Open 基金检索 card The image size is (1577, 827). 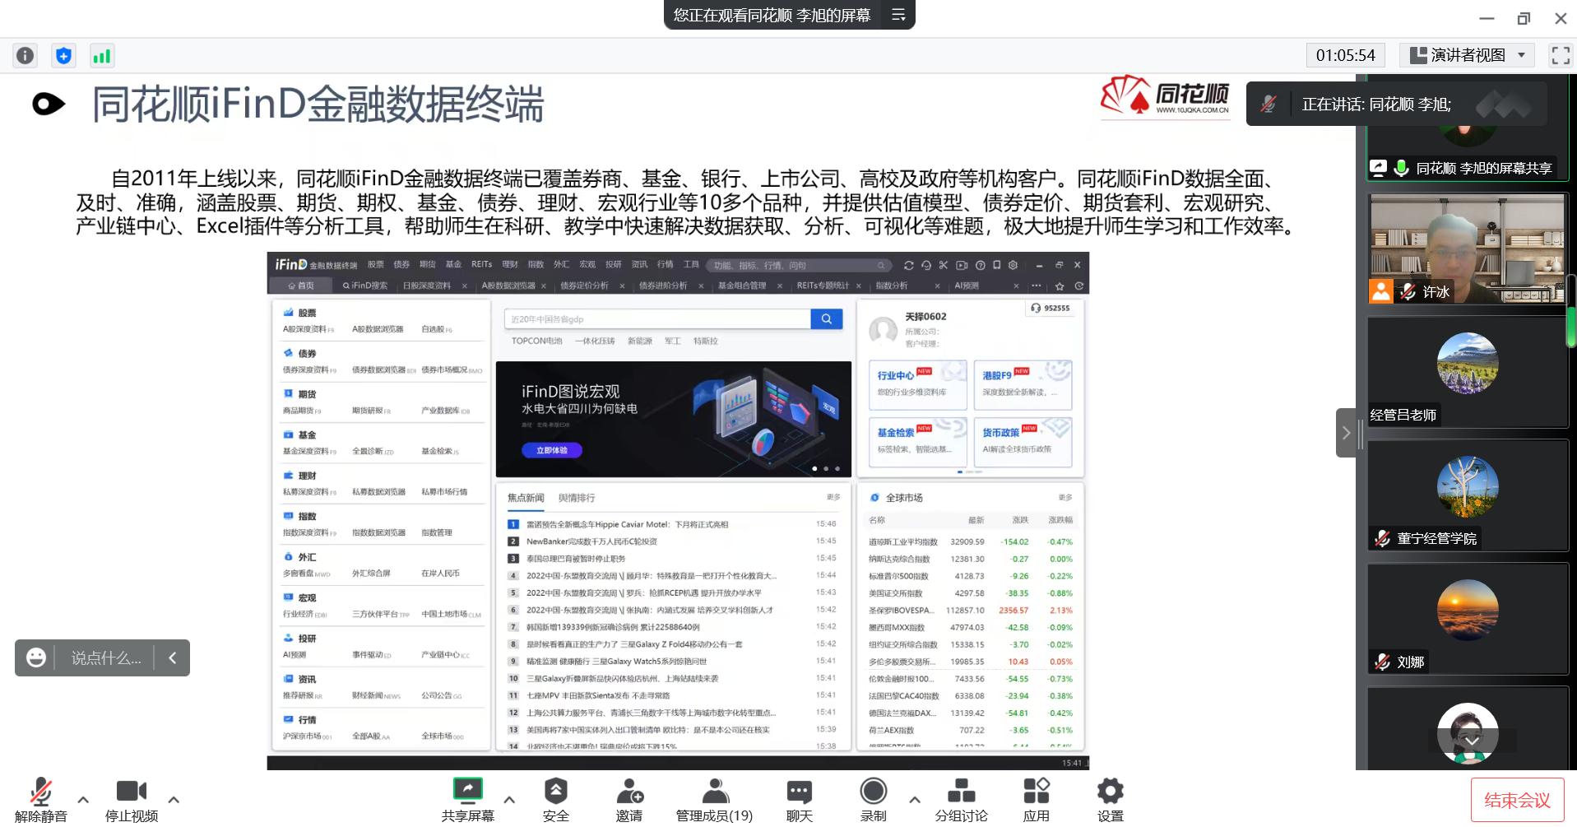(918, 442)
